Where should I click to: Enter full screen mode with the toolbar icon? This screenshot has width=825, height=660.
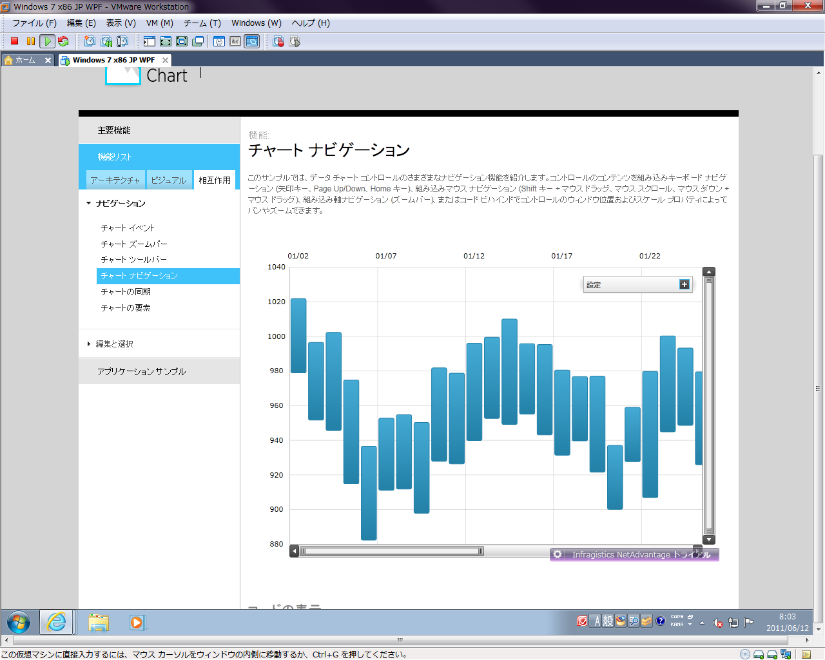coord(166,41)
